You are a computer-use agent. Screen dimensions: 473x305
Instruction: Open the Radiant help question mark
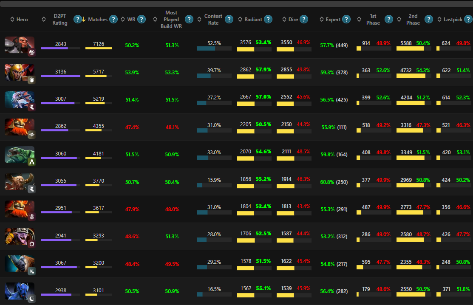click(x=268, y=19)
